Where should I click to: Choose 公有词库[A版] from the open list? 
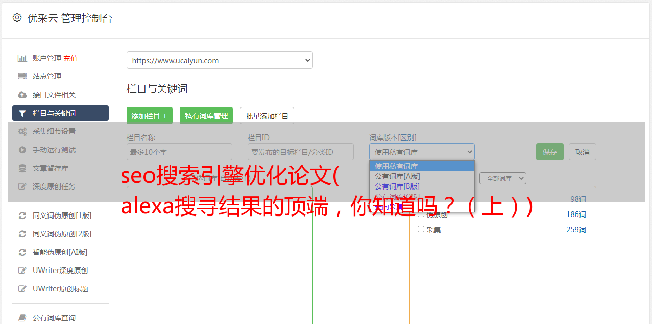click(422, 176)
